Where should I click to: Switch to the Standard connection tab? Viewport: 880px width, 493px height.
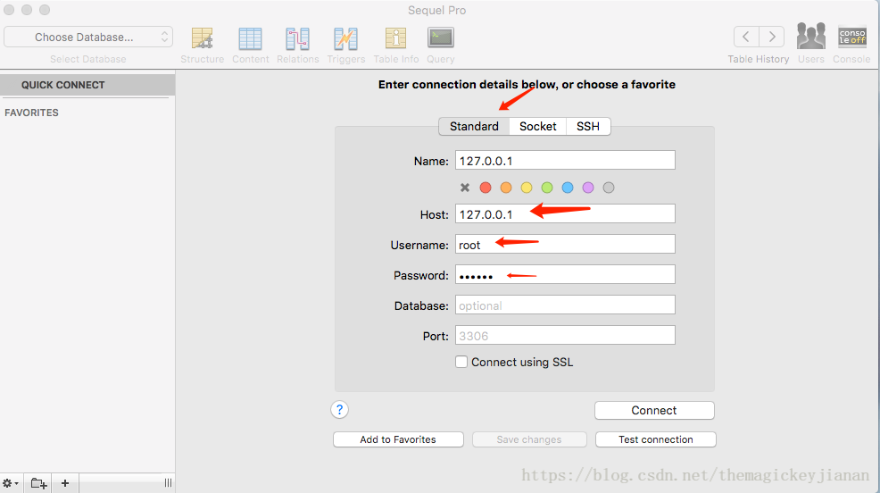tap(474, 126)
